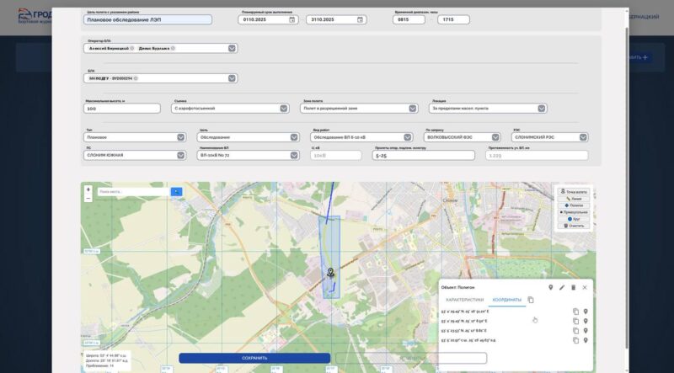
Task: Select the Круг drawing tool
Action: click(573, 219)
